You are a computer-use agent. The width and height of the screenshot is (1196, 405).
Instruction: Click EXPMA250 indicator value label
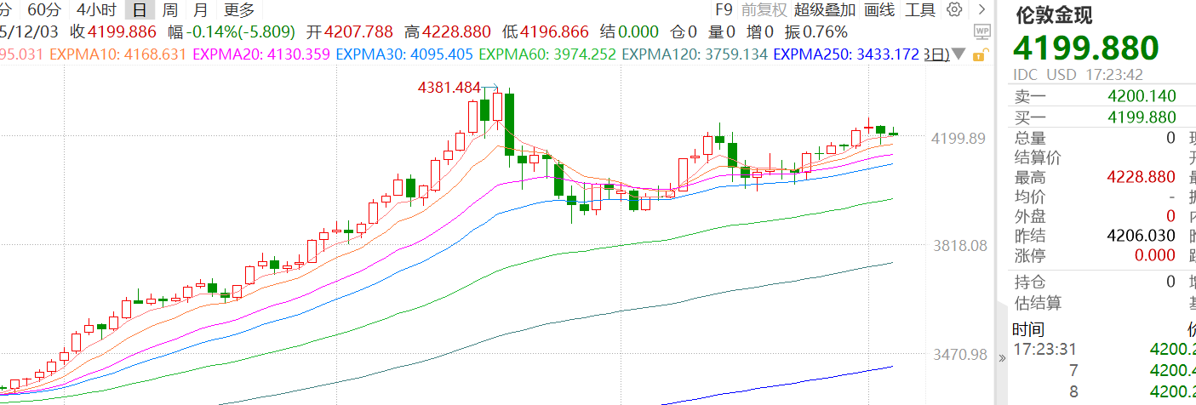point(846,54)
